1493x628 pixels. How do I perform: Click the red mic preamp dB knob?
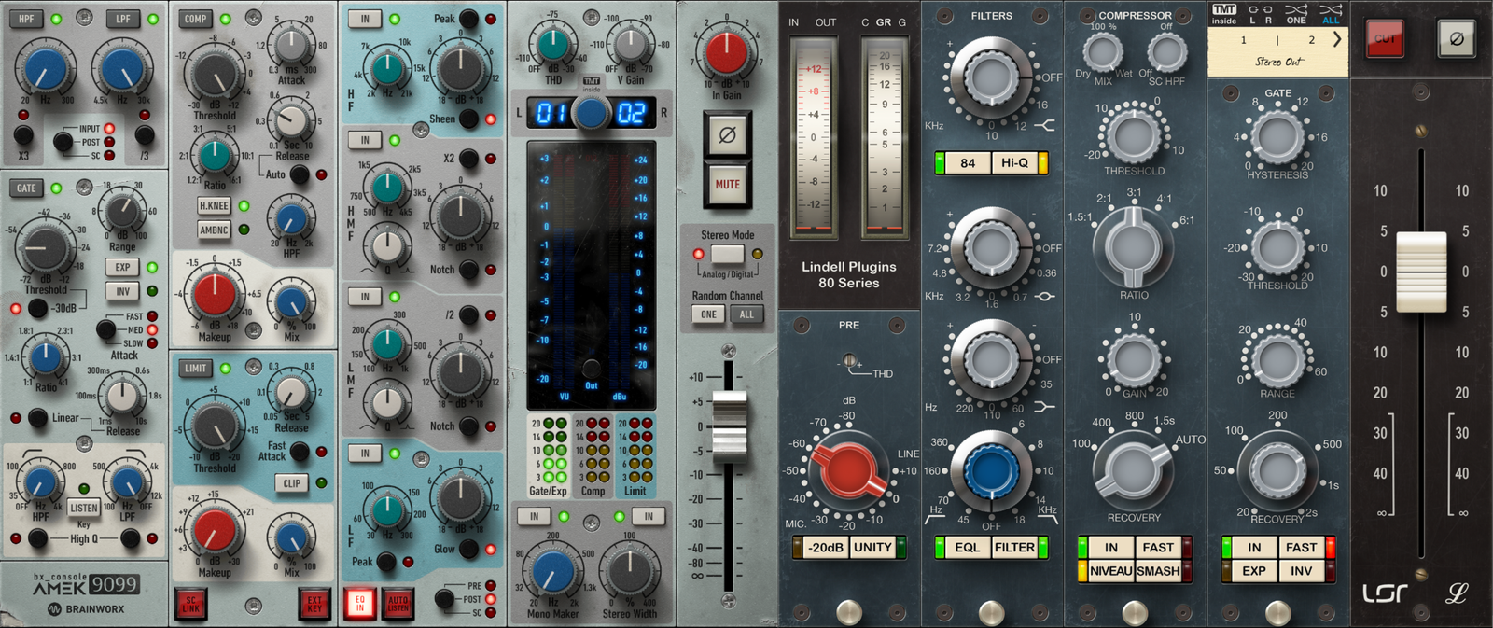(847, 471)
